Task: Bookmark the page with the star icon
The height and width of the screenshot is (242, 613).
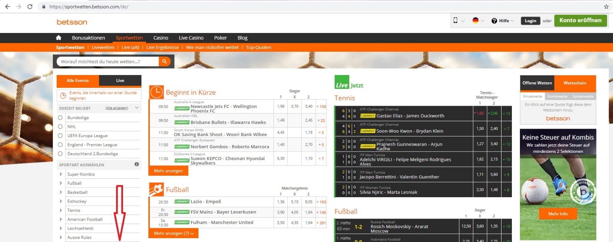Action: (606, 7)
